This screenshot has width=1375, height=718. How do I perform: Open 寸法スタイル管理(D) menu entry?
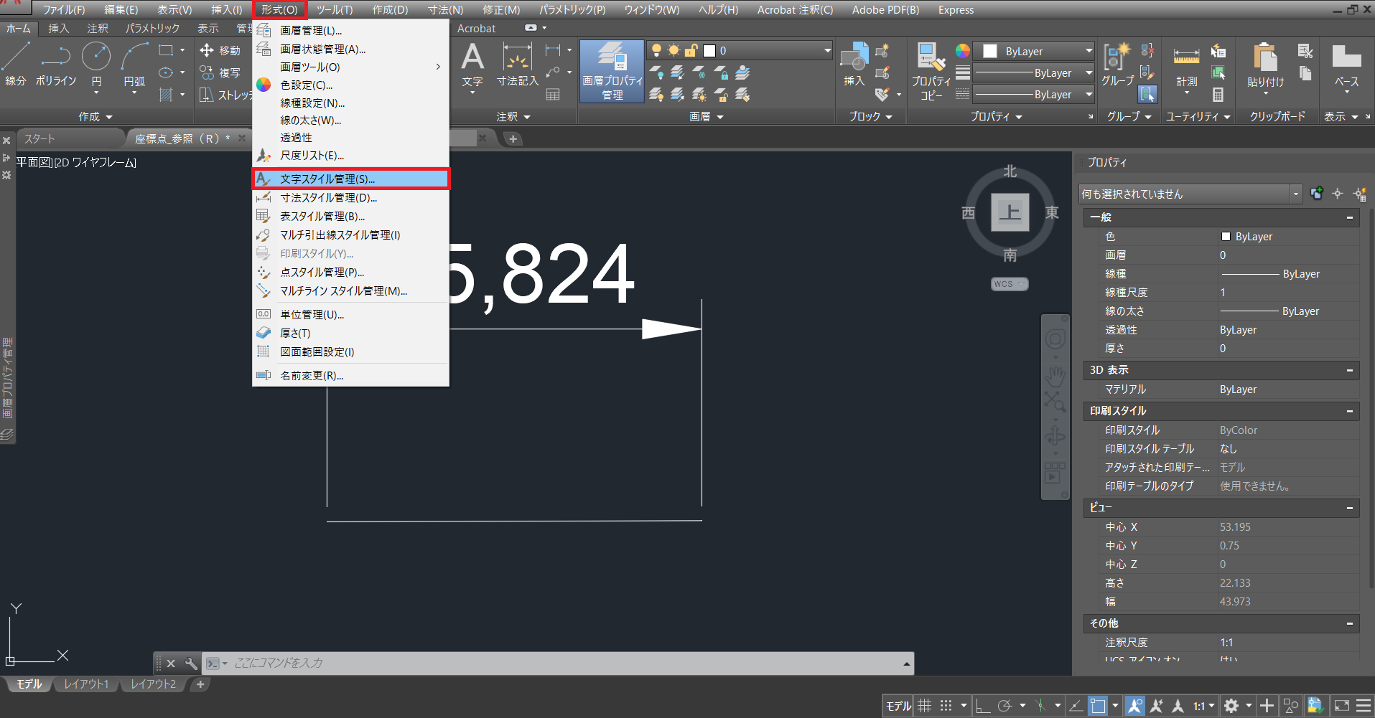pyautogui.click(x=350, y=197)
